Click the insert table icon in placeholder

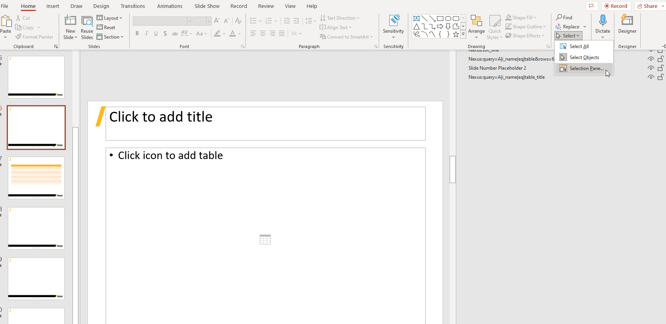click(x=265, y=239)
